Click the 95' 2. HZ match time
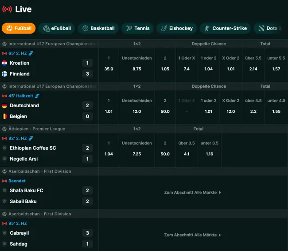Screen dimensions: 288x251 click(x=18, y=224)
